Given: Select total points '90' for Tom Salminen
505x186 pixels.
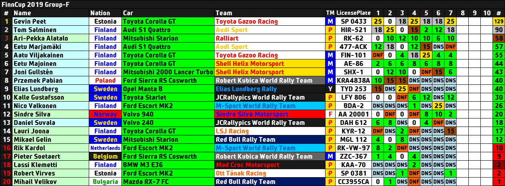Looking at the screenshot, I should pos(499,30).
